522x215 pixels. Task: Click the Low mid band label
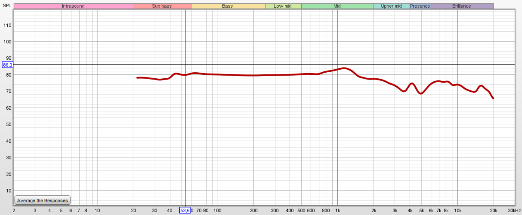[283, 6]
